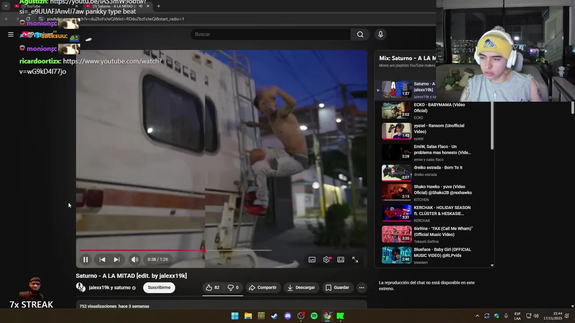This screenshot has width=575, height=323.
Task: Open the player settings gear
Action: click(327, 259)
